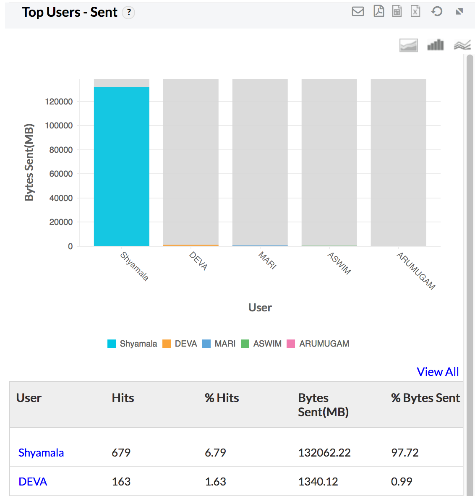Refresh the Top Users widget
Image resolution: width=475 pixels, height=496 pixels.
(x=437, y=11)
